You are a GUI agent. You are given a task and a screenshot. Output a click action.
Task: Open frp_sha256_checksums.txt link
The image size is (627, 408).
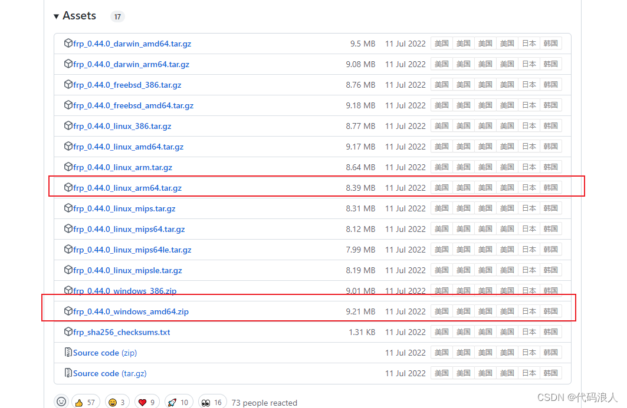(x=122, y=333)
